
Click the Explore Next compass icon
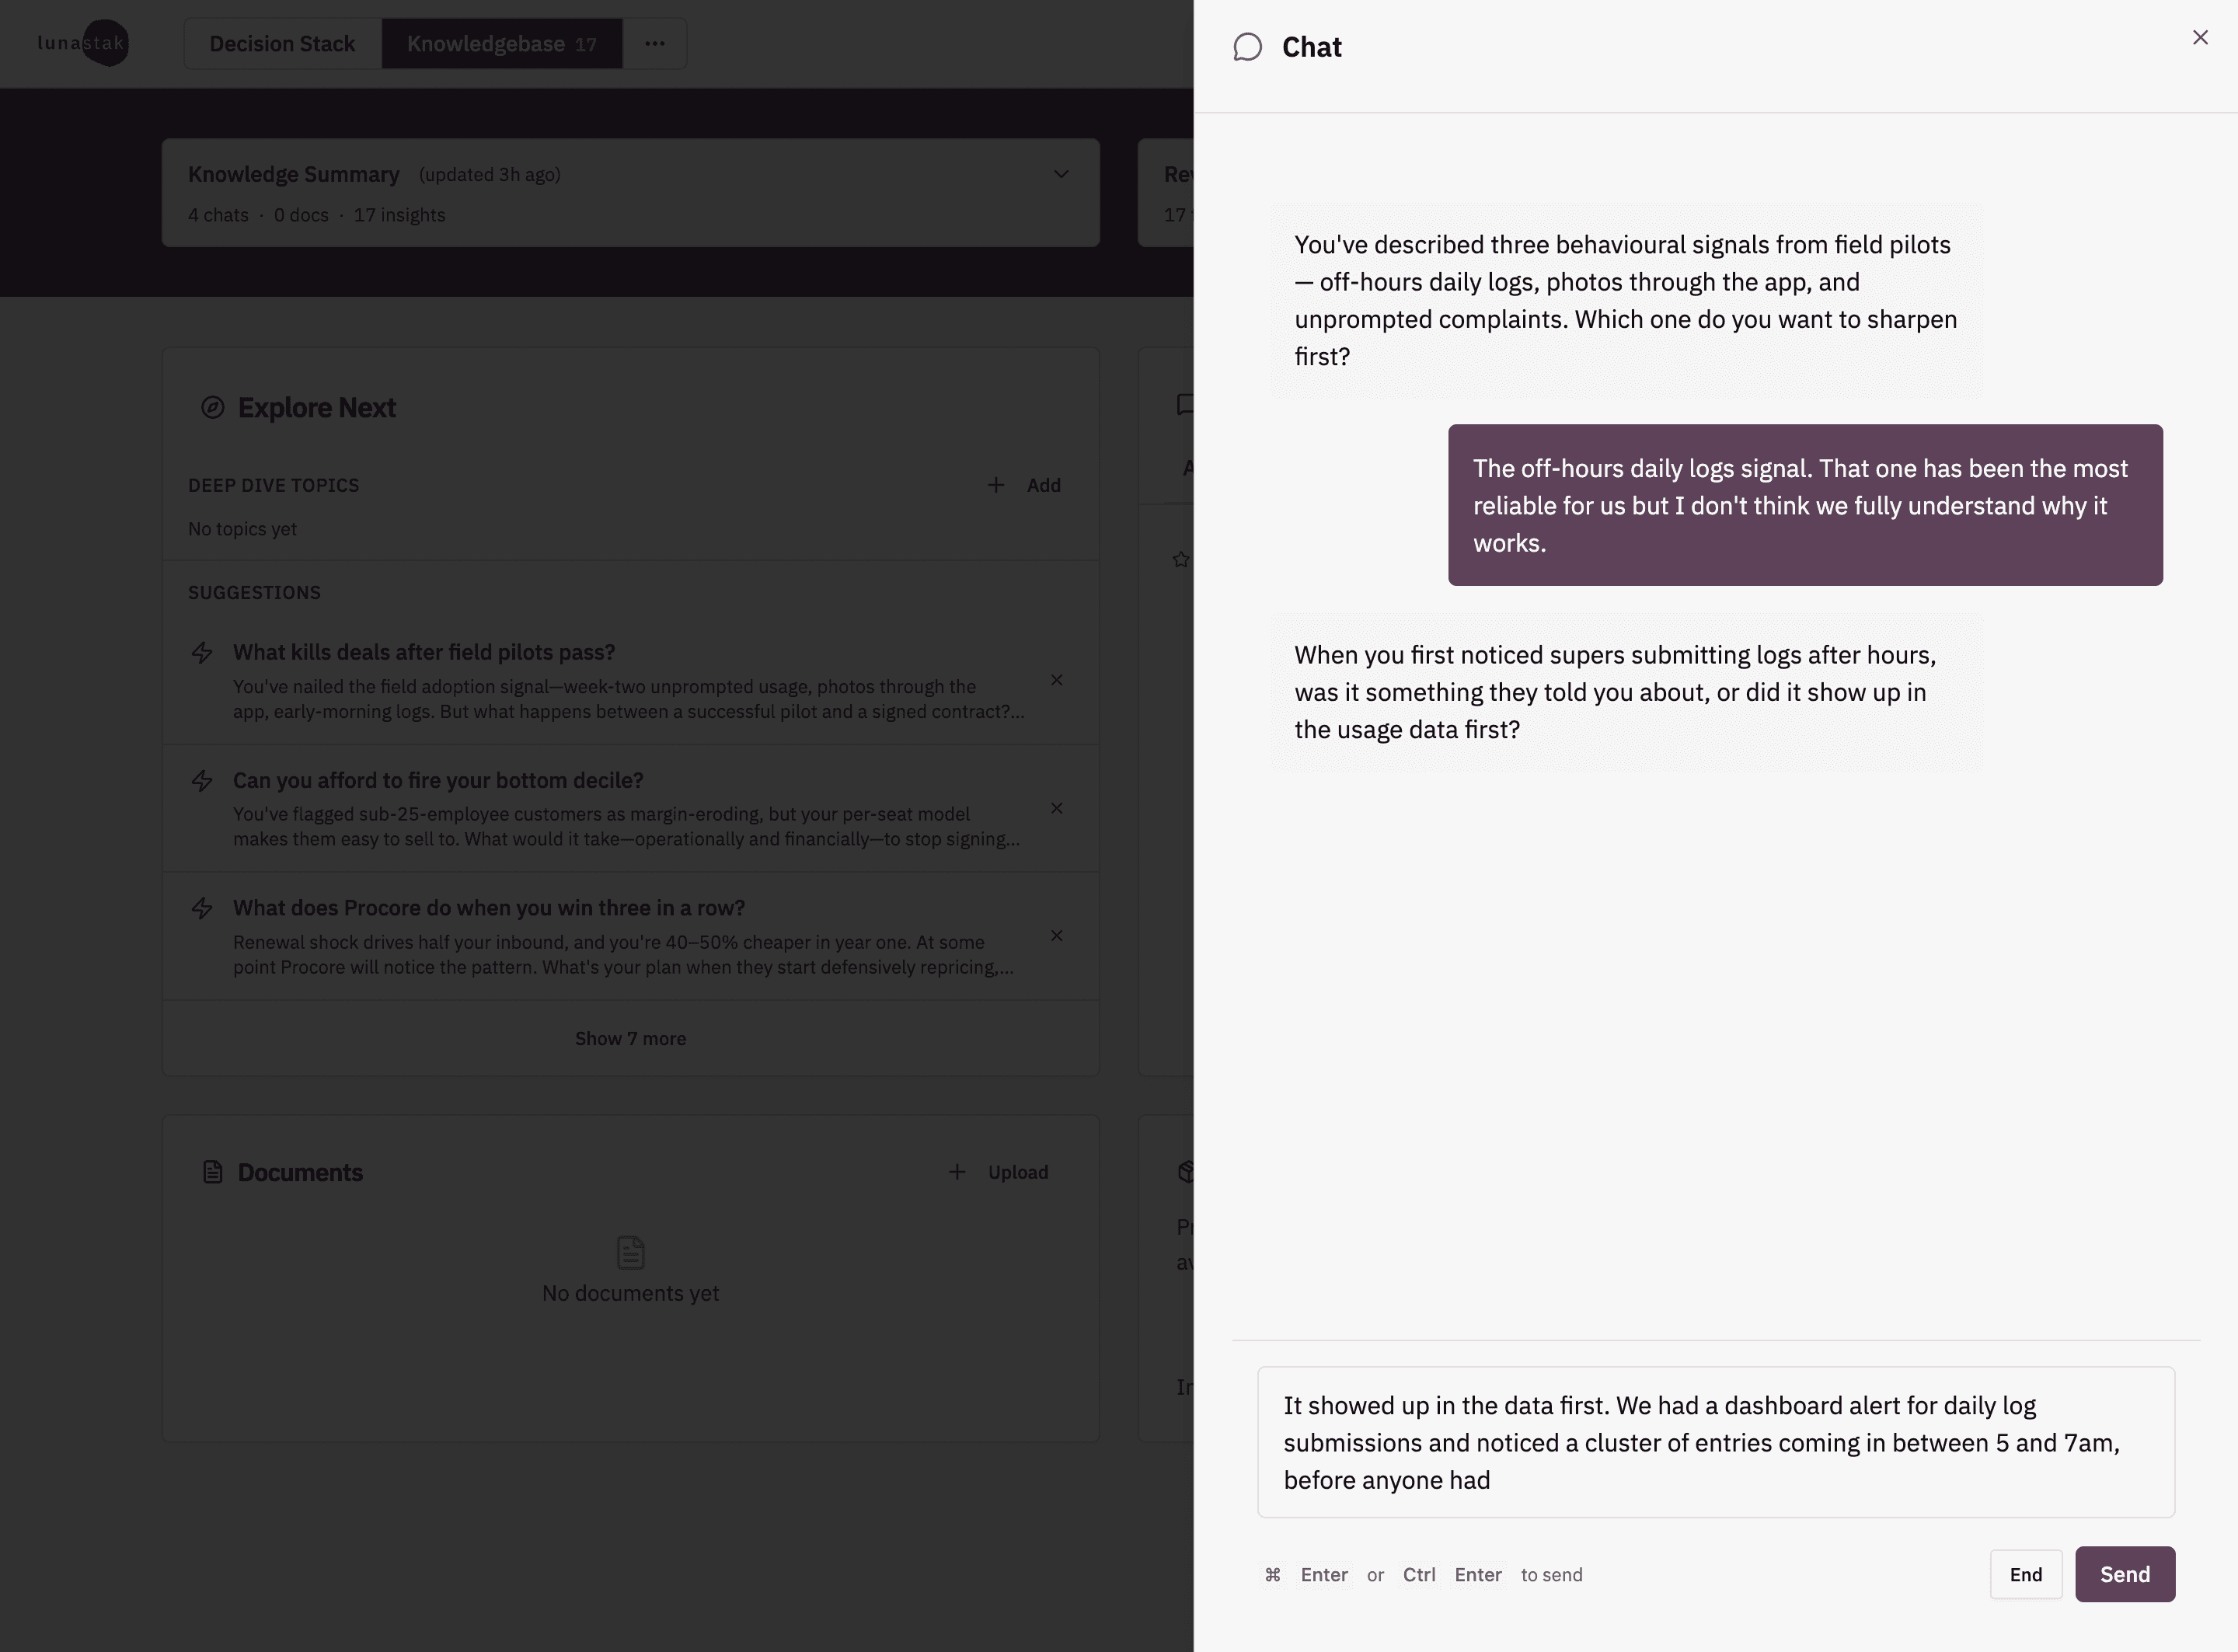coord(212,408)
